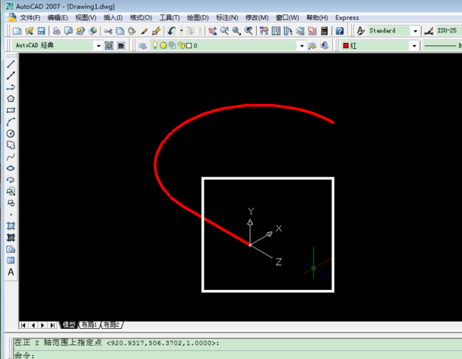Viewport: 462px width, 359px height.
Task: Open the 文件(F) menu
Action: (29, 18)
